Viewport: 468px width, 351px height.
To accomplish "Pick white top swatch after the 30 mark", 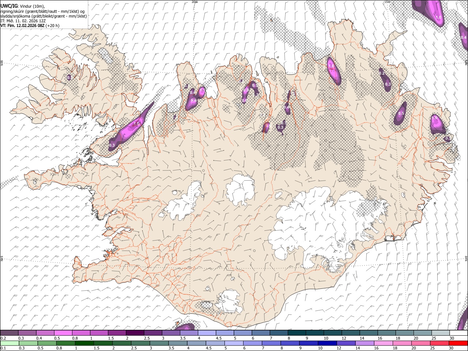I will [458, 333].
